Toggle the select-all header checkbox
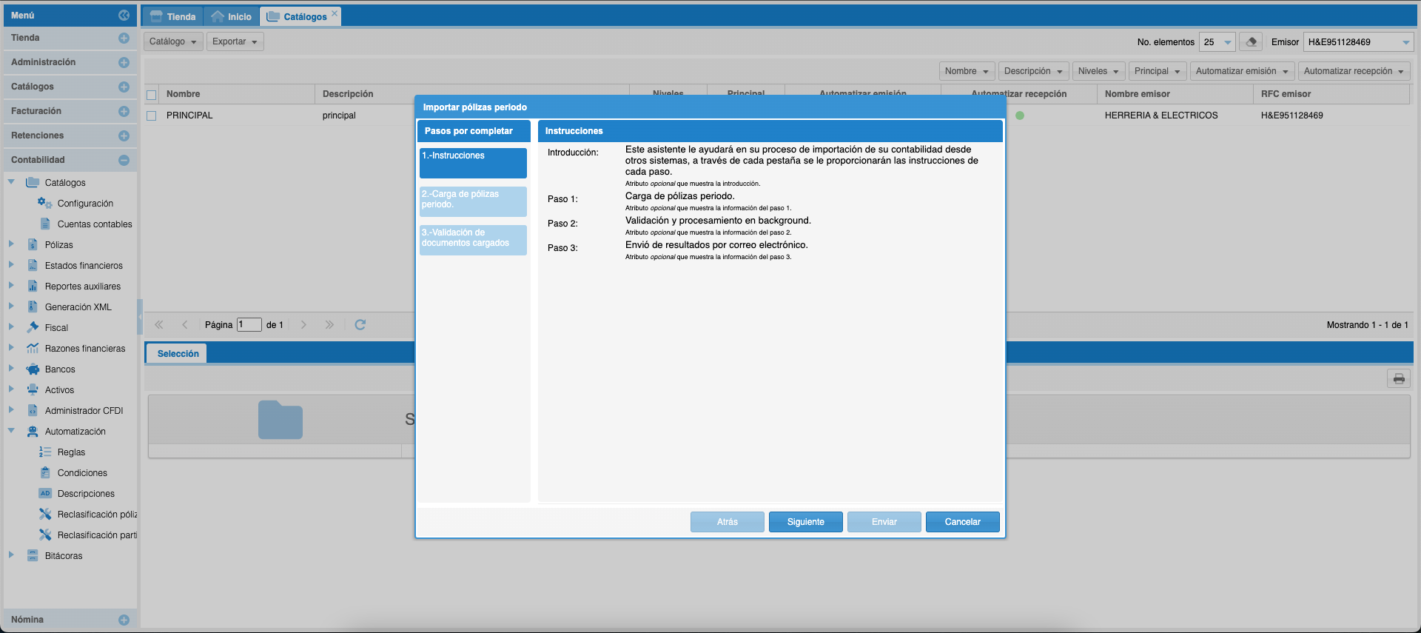The height and width of the screenshot is (633, 1421). coord(152,95)
